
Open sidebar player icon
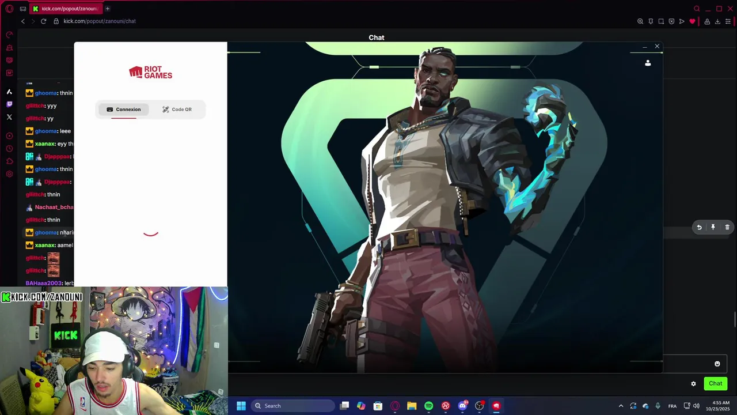click(9, 136)
